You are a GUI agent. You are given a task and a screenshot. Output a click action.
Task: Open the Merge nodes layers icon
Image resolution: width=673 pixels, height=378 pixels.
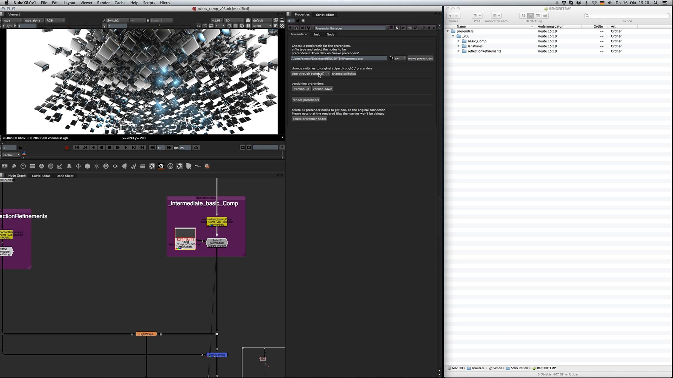pos(69,166)
